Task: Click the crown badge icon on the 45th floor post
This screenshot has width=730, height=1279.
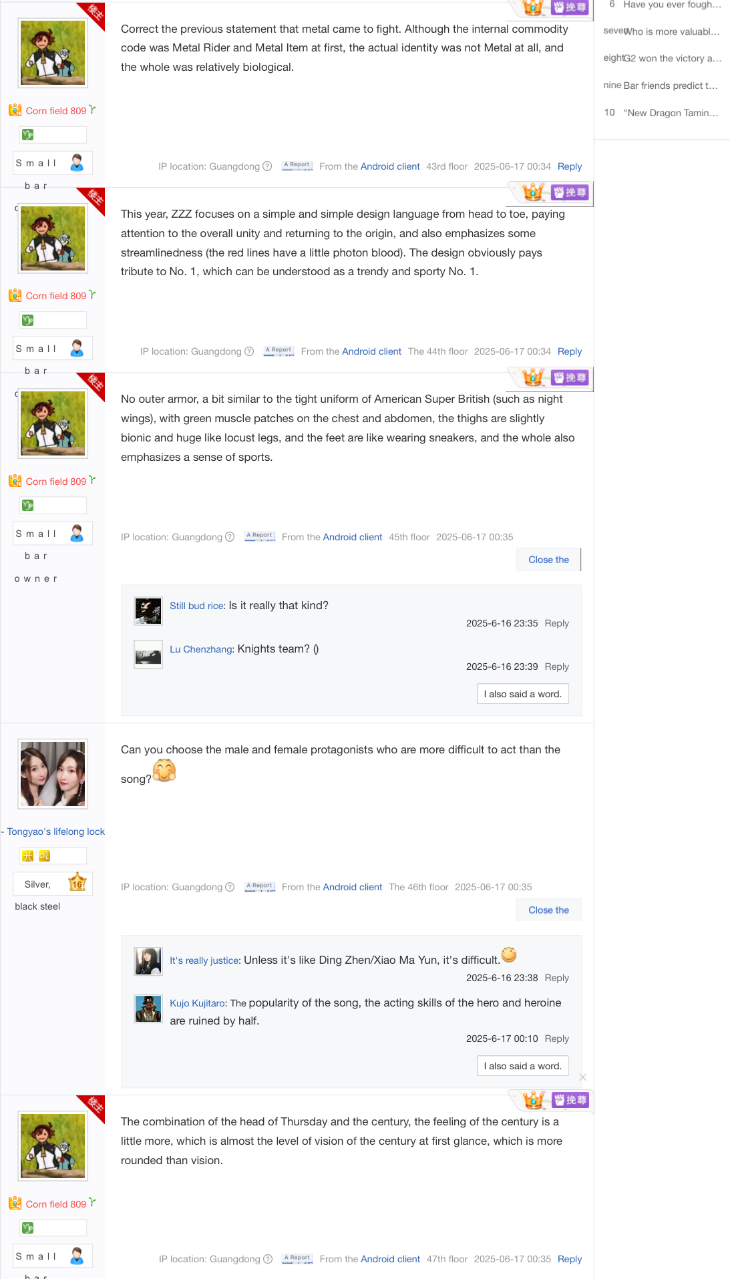Action: pyautogui.click(x=532, y=377)
